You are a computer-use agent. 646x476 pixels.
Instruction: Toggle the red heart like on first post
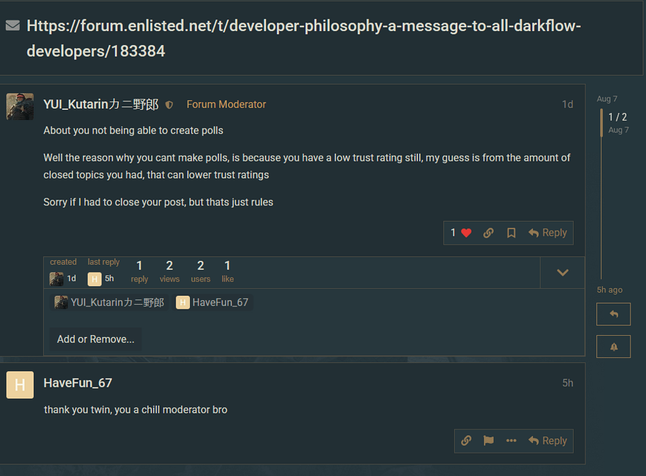point(461,233)
